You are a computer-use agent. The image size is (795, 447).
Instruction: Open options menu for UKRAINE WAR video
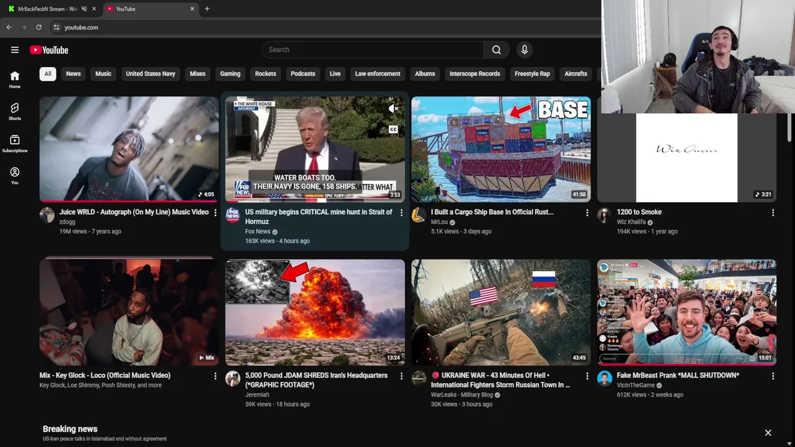tap(587, 376)
